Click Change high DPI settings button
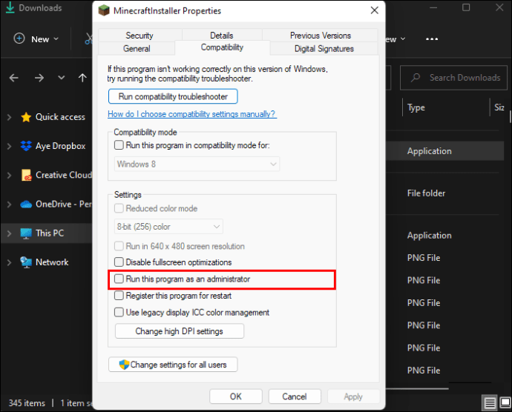The image size is (512, 412). coord(180,331)
